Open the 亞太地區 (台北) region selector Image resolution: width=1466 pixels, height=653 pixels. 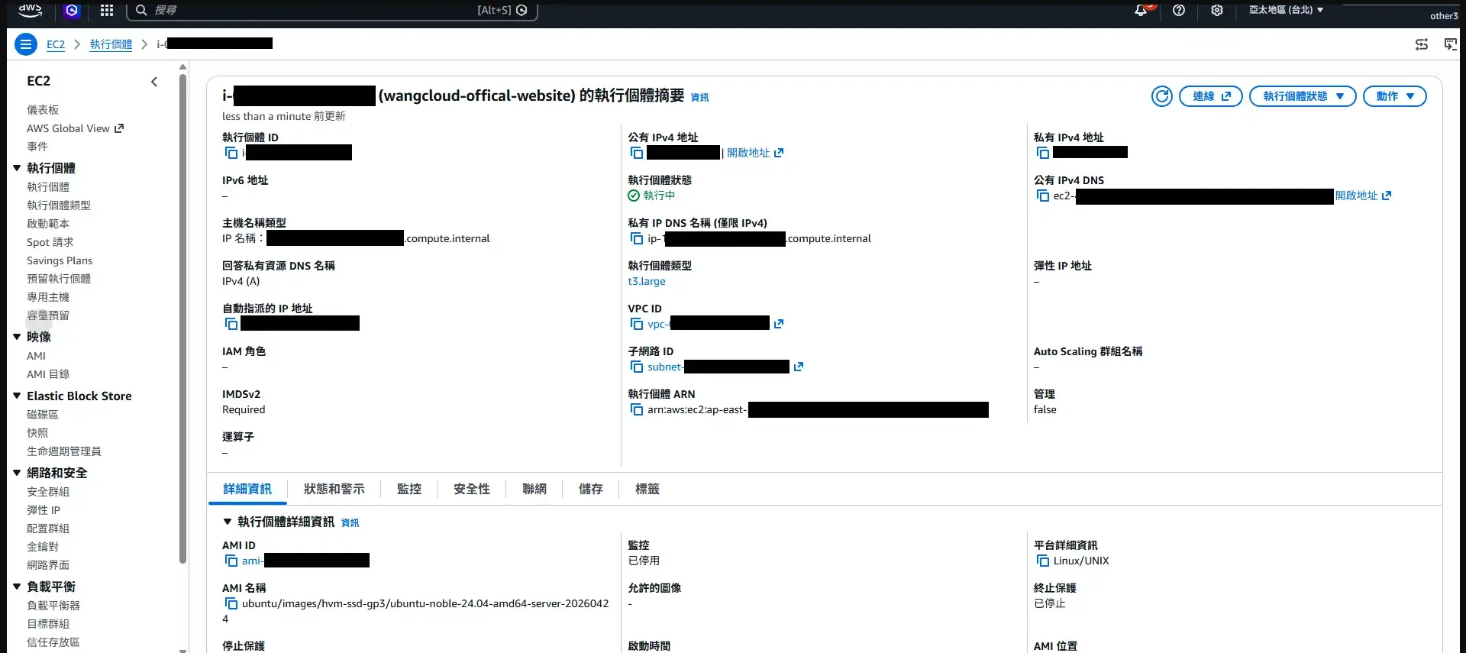click(1287, 10)
